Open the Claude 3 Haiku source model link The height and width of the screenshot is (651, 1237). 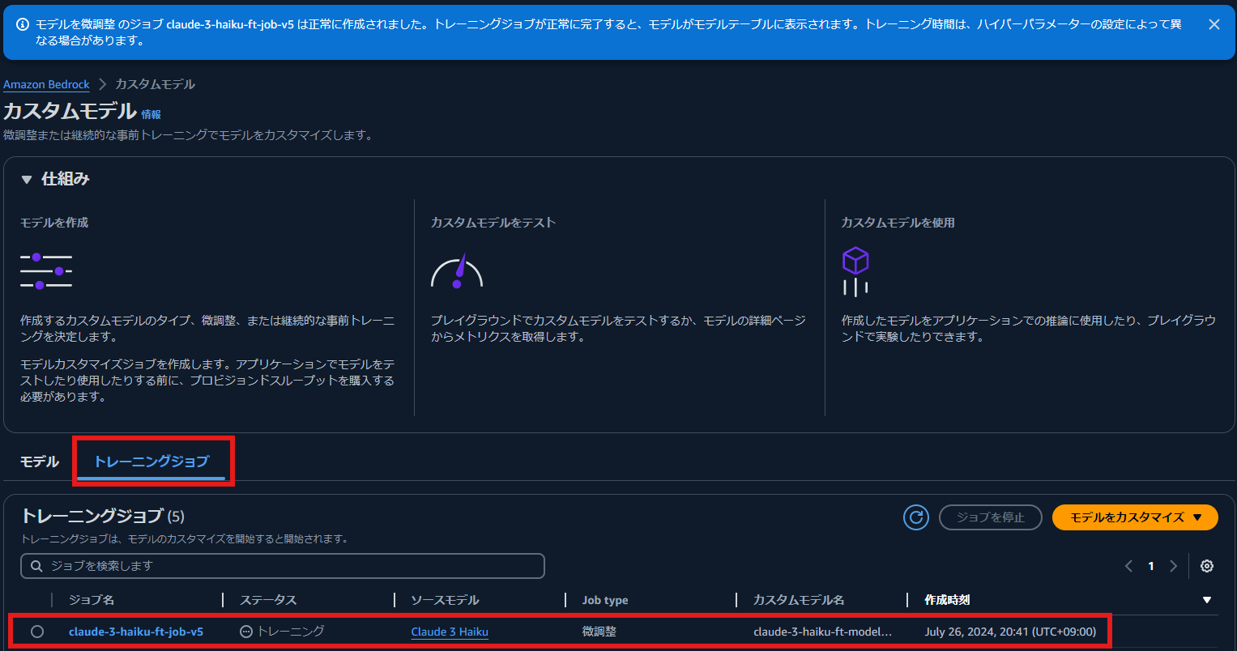tap(449, 632)
